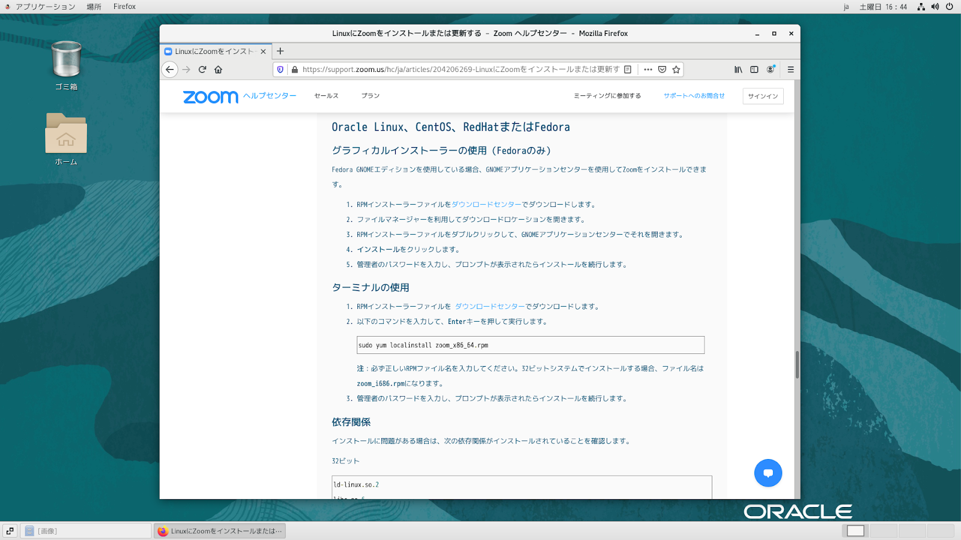Click the page vertical scrollbar thumb
Viewport: 961px width, 540px height.
pos(797,365)
